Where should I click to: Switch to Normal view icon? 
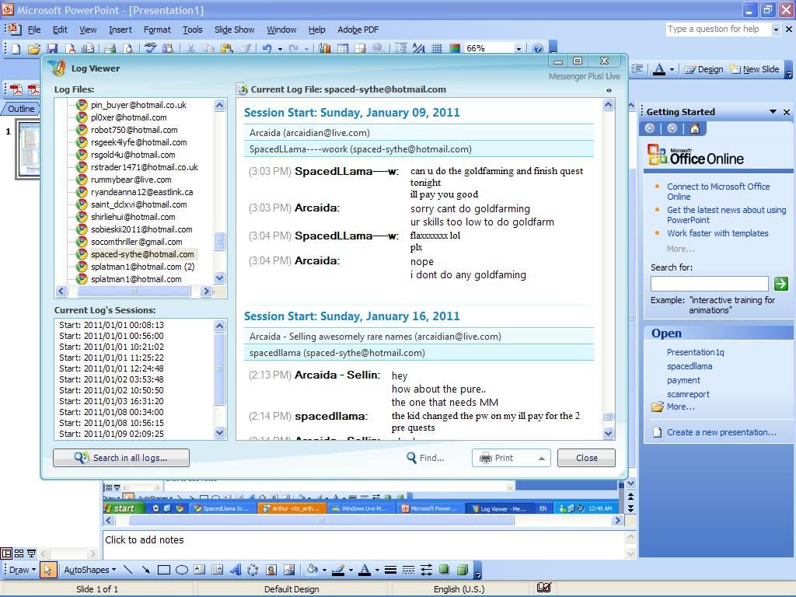(6, 553)
